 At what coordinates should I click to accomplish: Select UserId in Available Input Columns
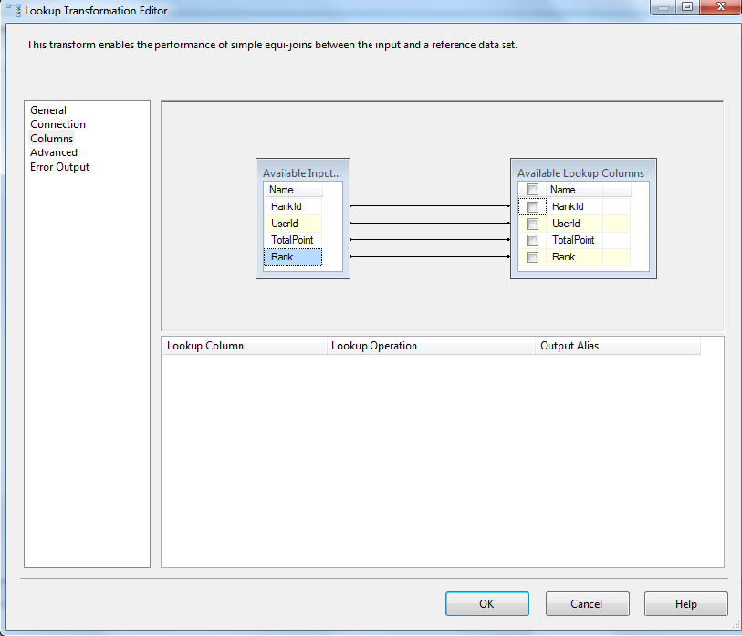point(292,224)
